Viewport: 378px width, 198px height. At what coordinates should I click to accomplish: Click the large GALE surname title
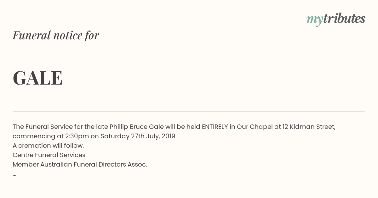click(x=37, y=78)
